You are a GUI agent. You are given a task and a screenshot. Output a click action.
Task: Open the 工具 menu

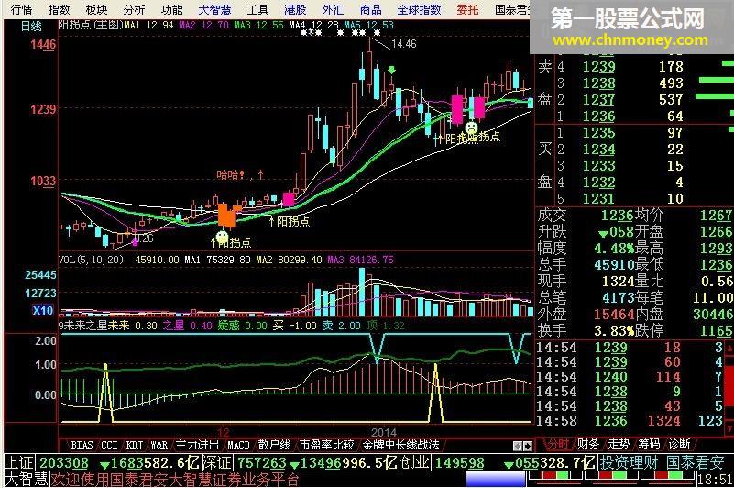[257, 9]
